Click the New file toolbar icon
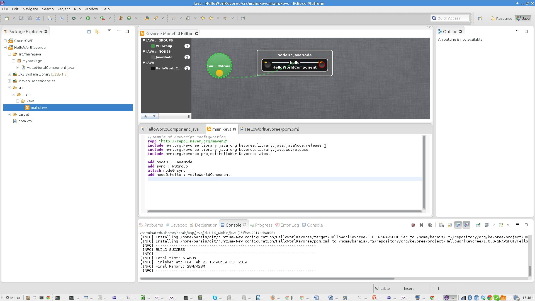 click(7, 18)
